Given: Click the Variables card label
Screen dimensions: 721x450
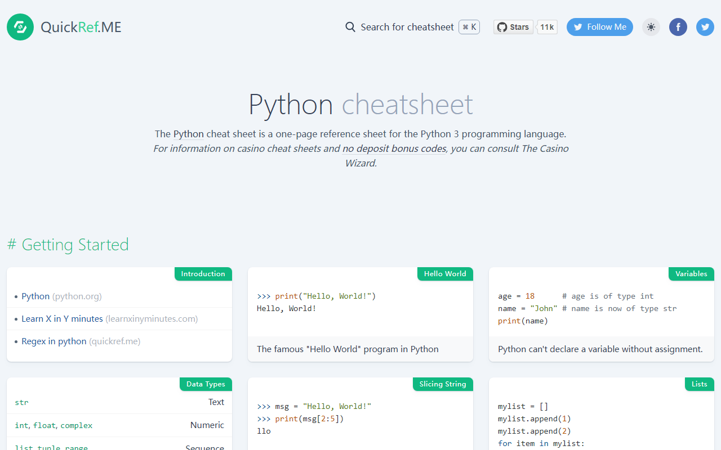Looking at the screenshot, I should [691, 274].
